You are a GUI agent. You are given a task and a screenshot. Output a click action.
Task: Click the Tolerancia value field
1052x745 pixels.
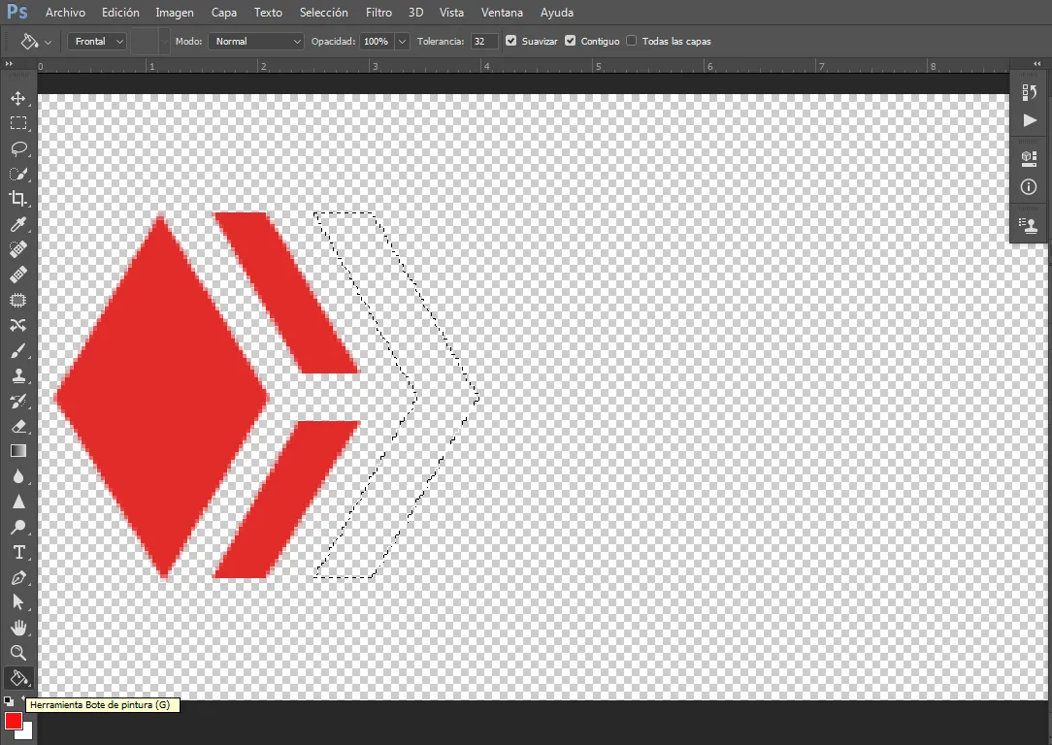click(x=484, y=42)
